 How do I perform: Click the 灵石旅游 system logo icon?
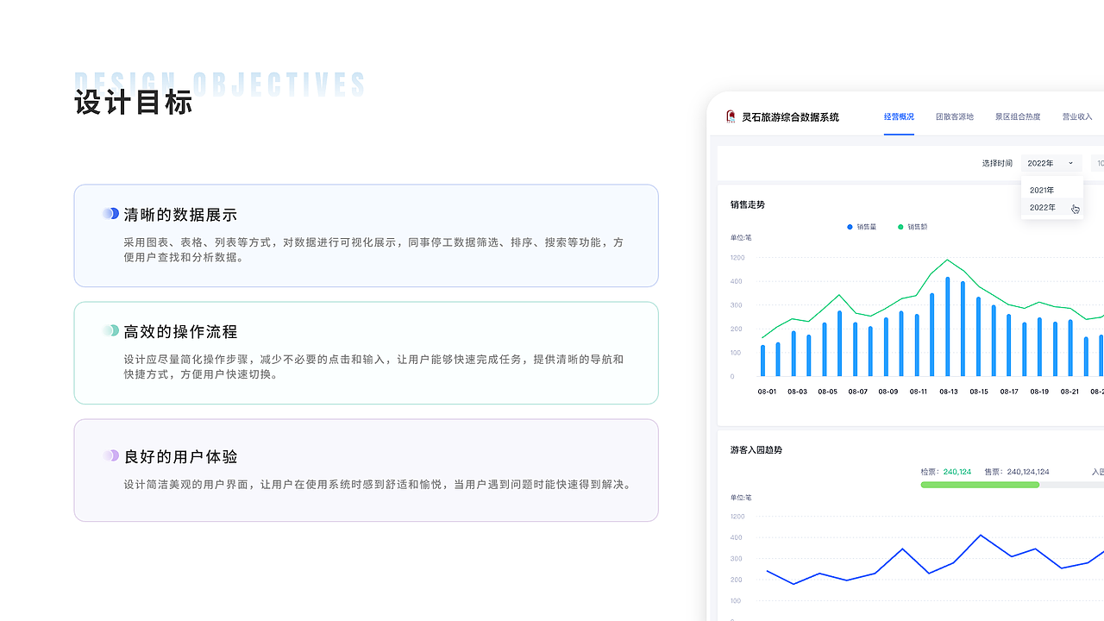[x=731, y=116]
